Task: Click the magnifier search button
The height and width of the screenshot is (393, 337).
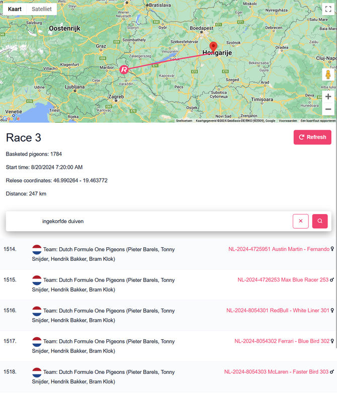Action: point(320,221)
